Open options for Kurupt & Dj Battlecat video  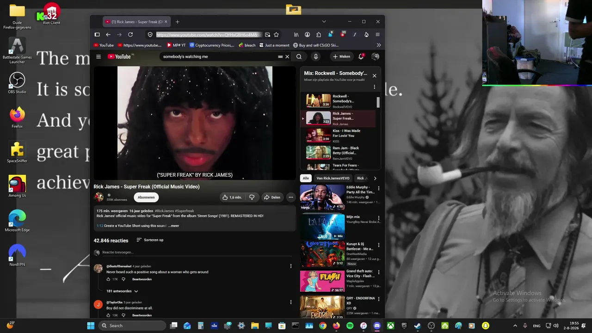click(379, 245)
